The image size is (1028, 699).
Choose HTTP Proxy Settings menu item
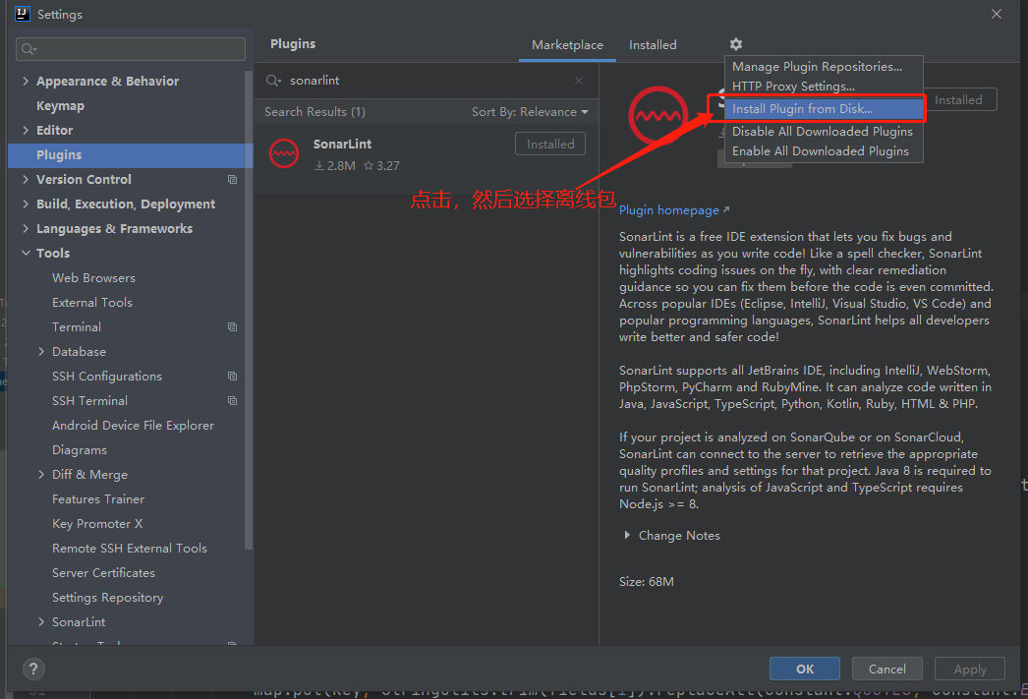tap(824, 87)
